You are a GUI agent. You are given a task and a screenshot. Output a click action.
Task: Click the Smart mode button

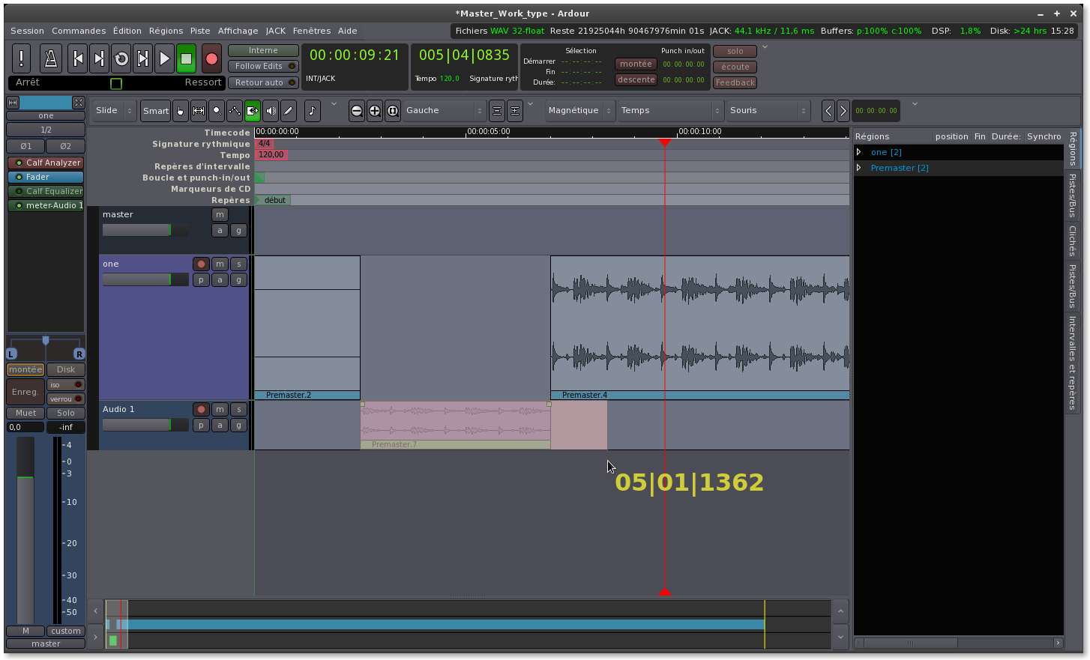coord(155,111)
